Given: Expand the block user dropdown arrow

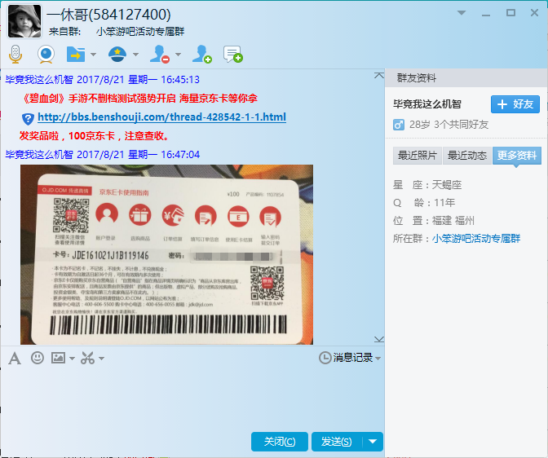Looking at the screenshot, I should [x=178, y=54].
